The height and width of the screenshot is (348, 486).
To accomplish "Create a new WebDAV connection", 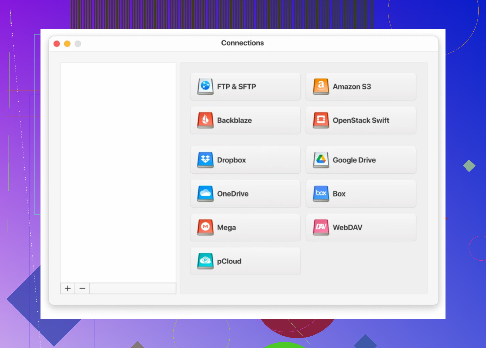I will 361,227.
